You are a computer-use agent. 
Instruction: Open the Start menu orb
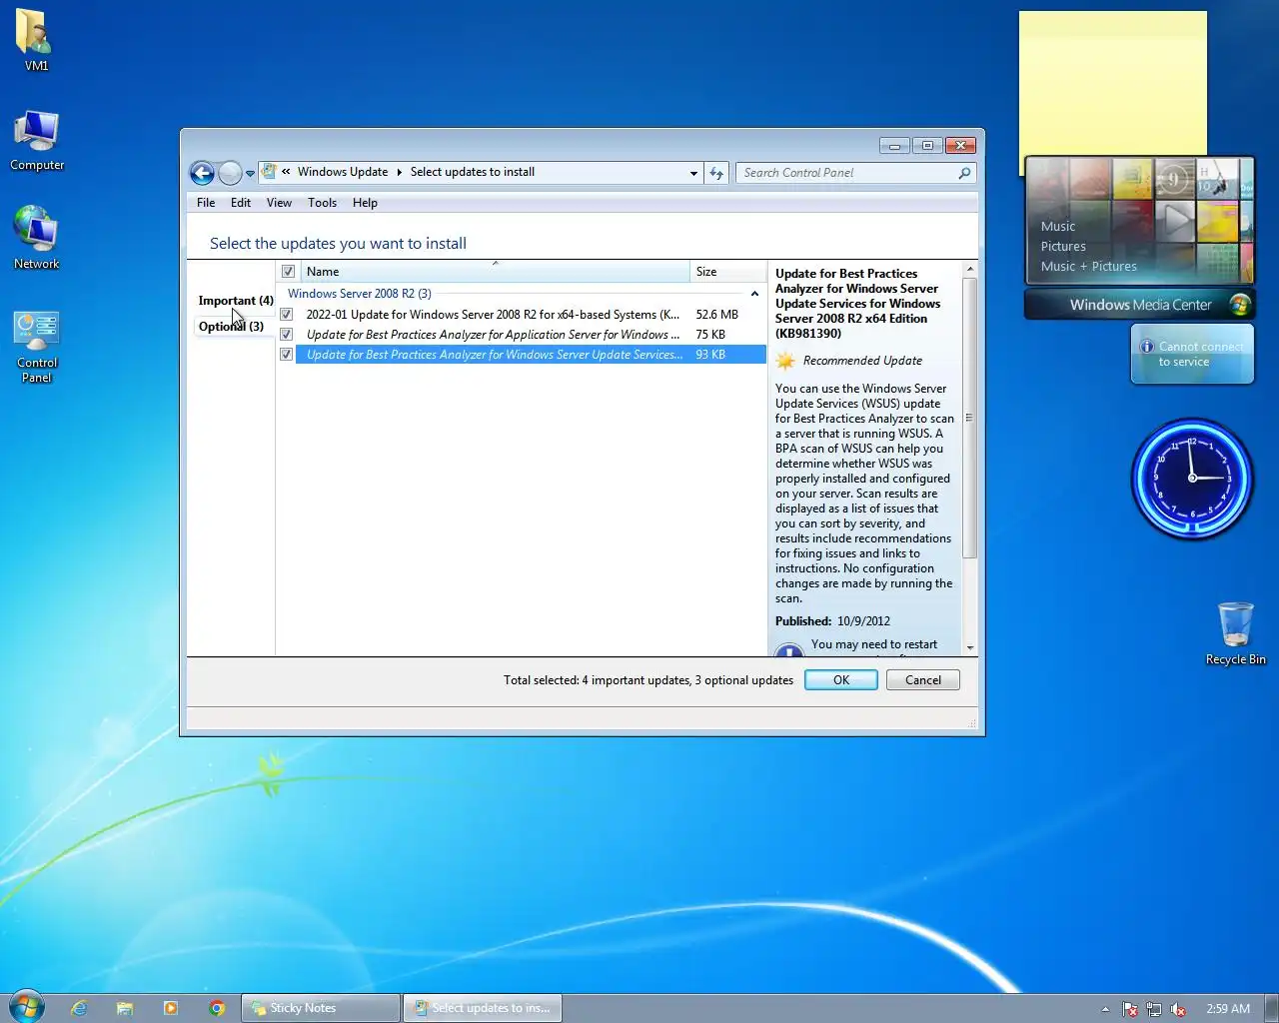27,1007
